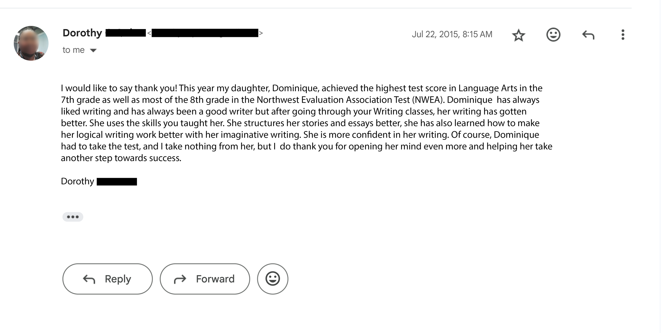
Task: Expand recipient details arrow next to 'to me'
Action: pos(93,50)
